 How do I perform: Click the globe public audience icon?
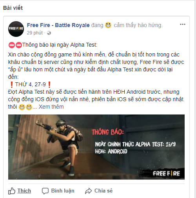tap(49, 33)
